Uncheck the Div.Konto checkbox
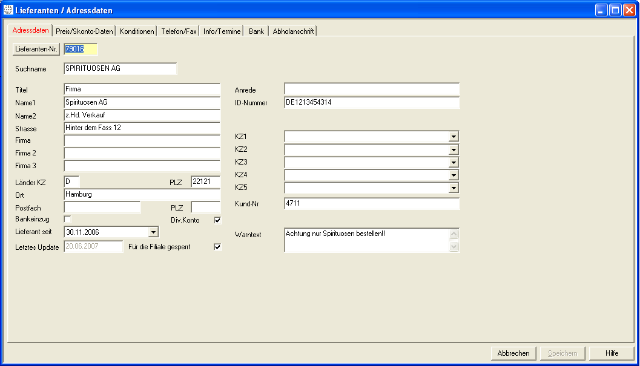This screenshot has height=366, width=640. (x=217, y=220)
